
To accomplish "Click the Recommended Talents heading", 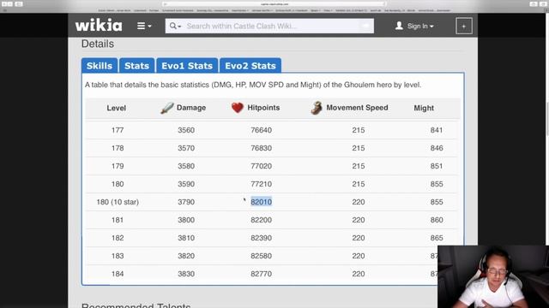I will [x=136, y=305].
